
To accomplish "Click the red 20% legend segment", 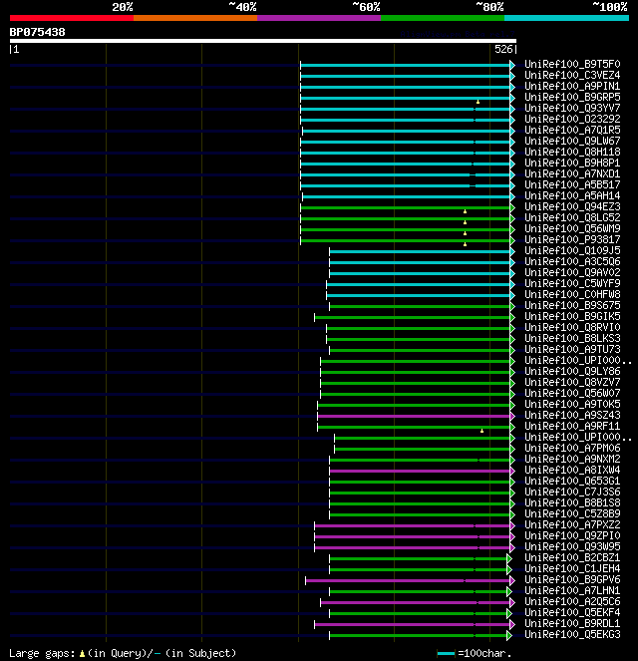I will point(72,18).
